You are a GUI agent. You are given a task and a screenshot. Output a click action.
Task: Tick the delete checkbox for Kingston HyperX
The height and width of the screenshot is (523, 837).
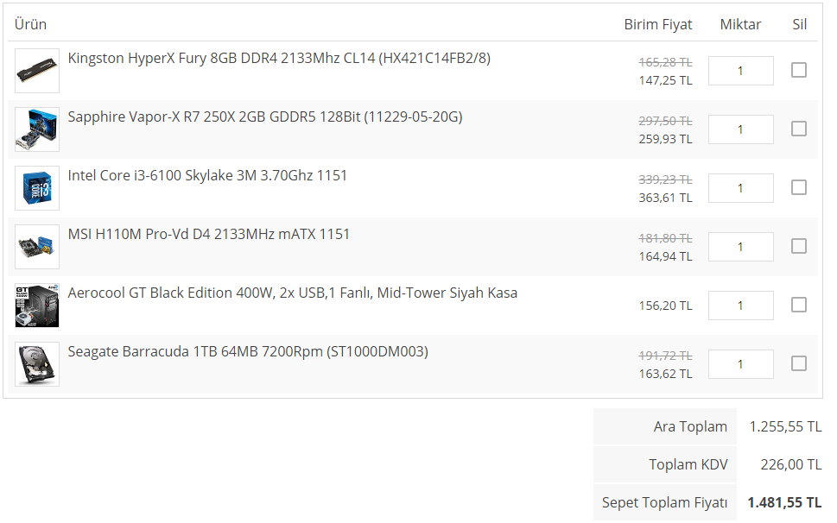(x=799, y=70)
